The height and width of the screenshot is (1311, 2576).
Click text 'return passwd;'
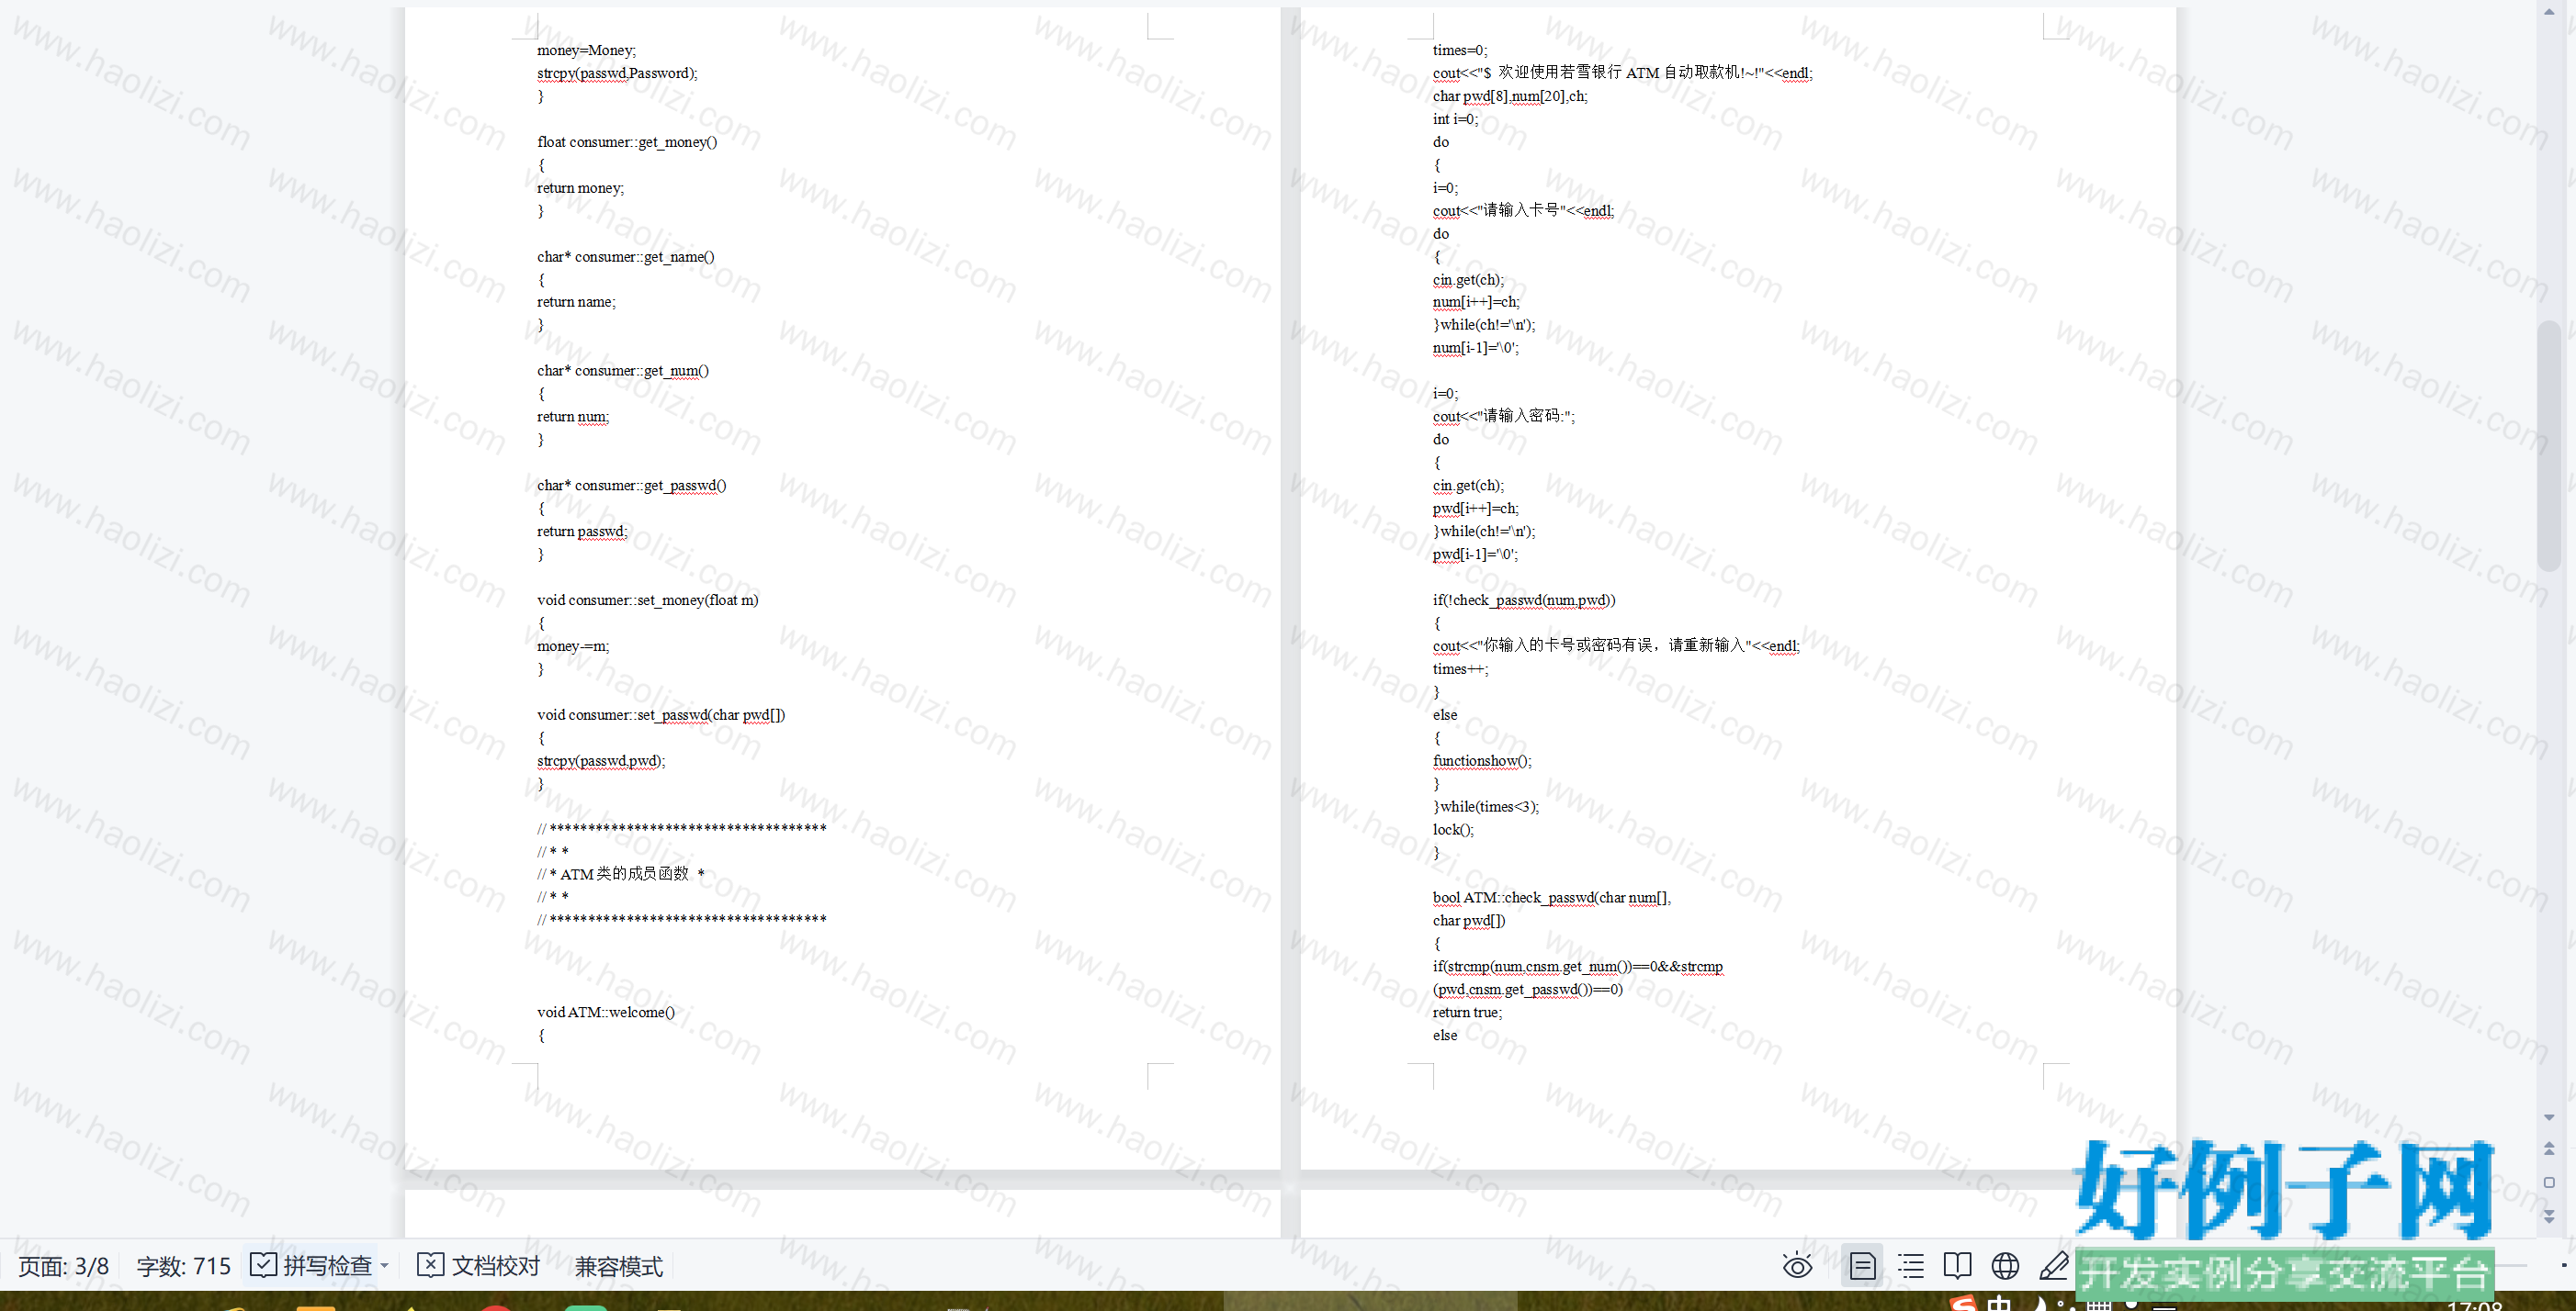pos(582,532)
